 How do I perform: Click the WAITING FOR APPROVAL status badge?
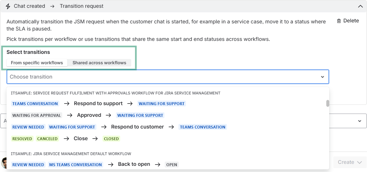pos(36,116)
